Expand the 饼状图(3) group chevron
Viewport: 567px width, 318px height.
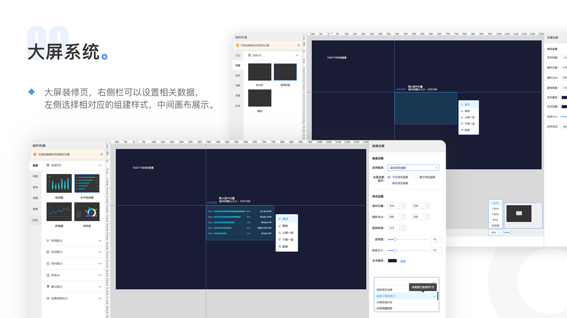99,263
